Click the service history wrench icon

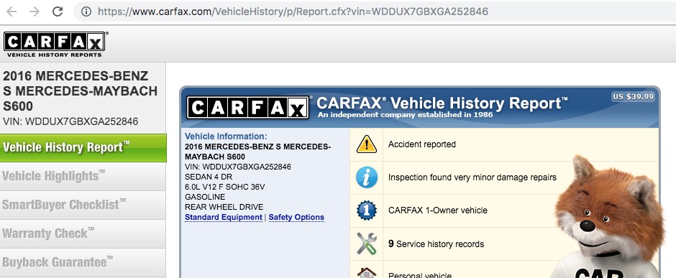pyautogui.click(x=367, y=244)
